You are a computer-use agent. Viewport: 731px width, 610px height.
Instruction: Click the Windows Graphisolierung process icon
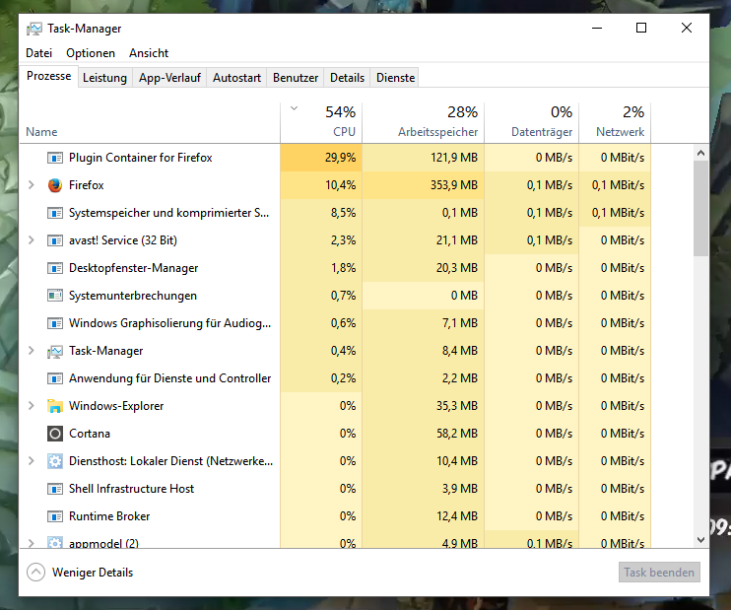click(55, 323)
